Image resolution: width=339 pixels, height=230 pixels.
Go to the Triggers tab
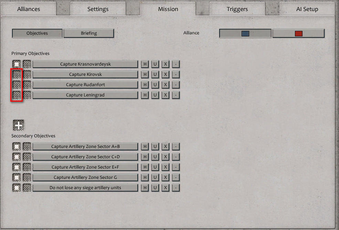point(237,9)
